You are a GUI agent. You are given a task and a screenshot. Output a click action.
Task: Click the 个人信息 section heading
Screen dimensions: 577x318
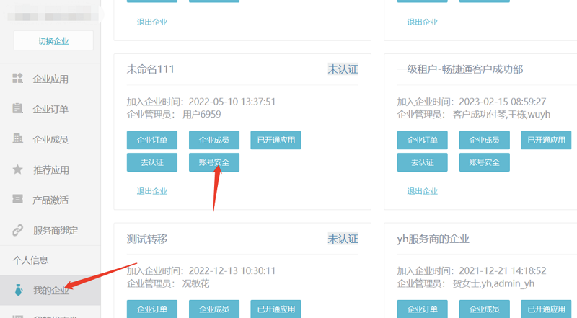(x=30, y=260)
